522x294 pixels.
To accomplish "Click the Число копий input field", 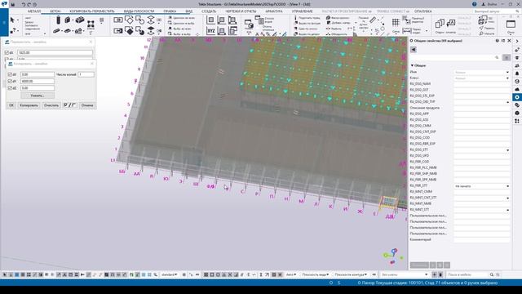I will pyautogui.click(x=86, y=74).
